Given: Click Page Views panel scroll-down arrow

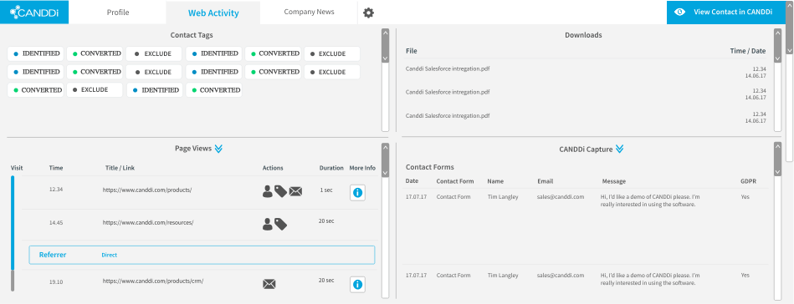Looking at the screenshot, I should 385,173.
